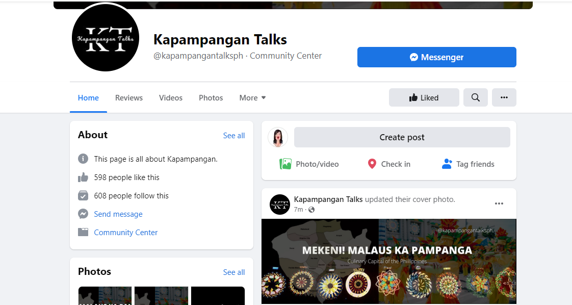
Task: Click the Messenger icon beside Send message
Action: [83, 214]
